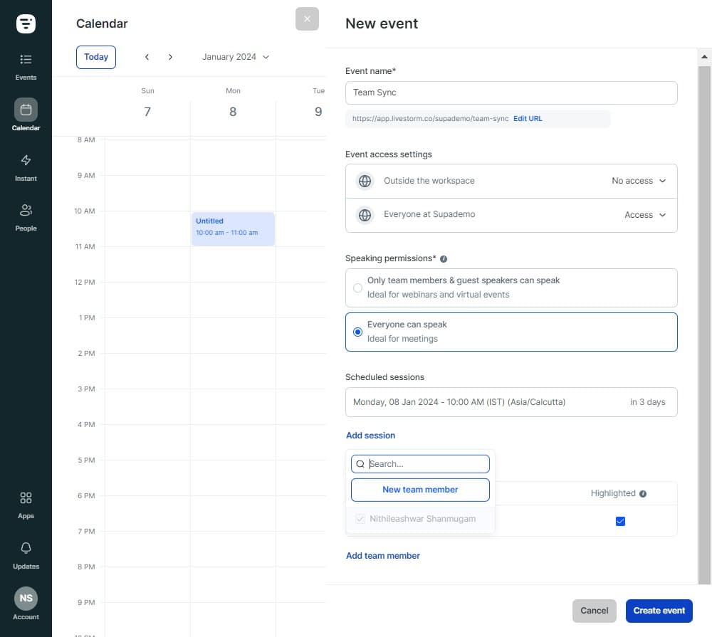This screenshot has width=712, height=637.
Task: Expand Everyone at Supademo access dropdown
Action: 645,215
